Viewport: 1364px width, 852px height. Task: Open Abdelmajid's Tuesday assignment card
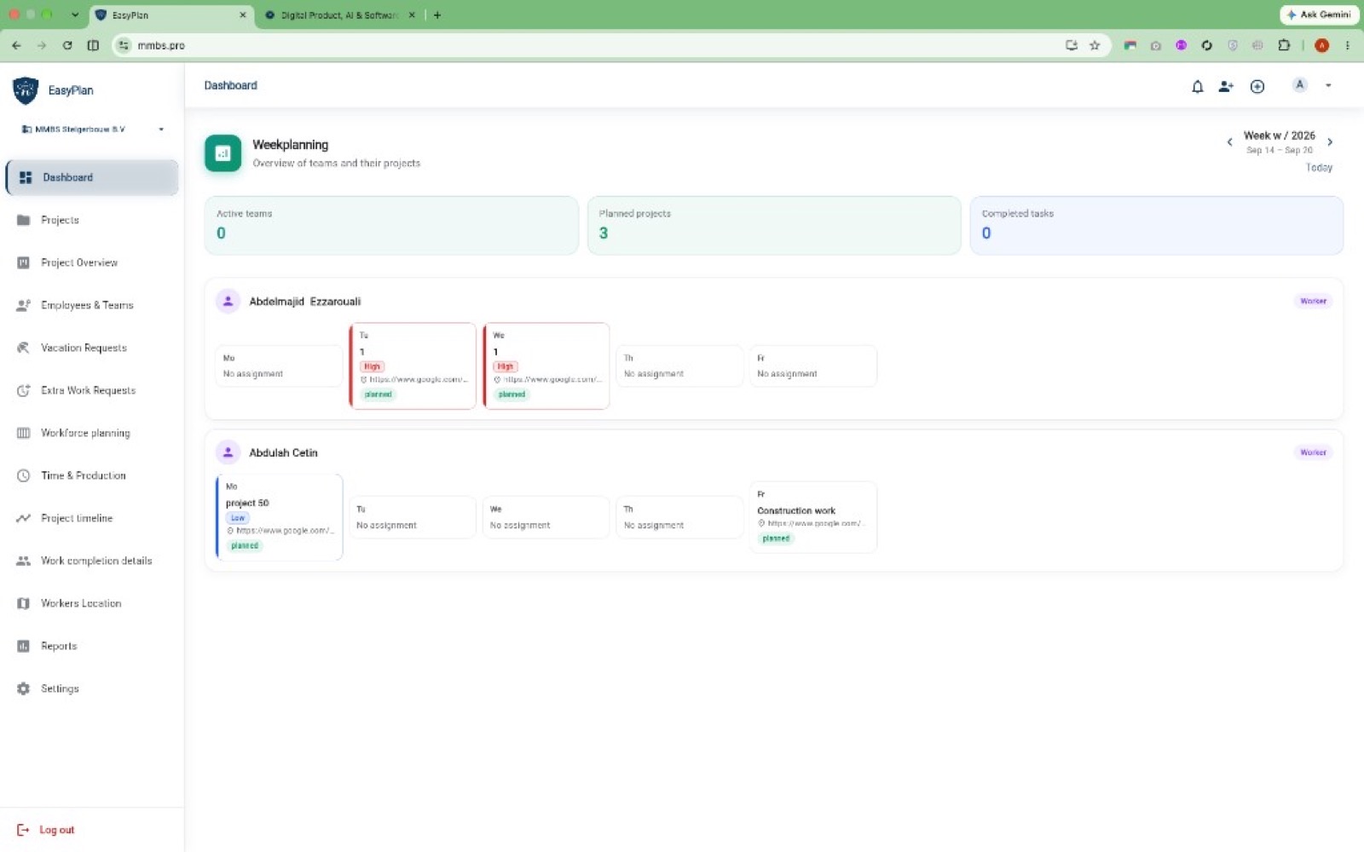click(x=413, y=366)
